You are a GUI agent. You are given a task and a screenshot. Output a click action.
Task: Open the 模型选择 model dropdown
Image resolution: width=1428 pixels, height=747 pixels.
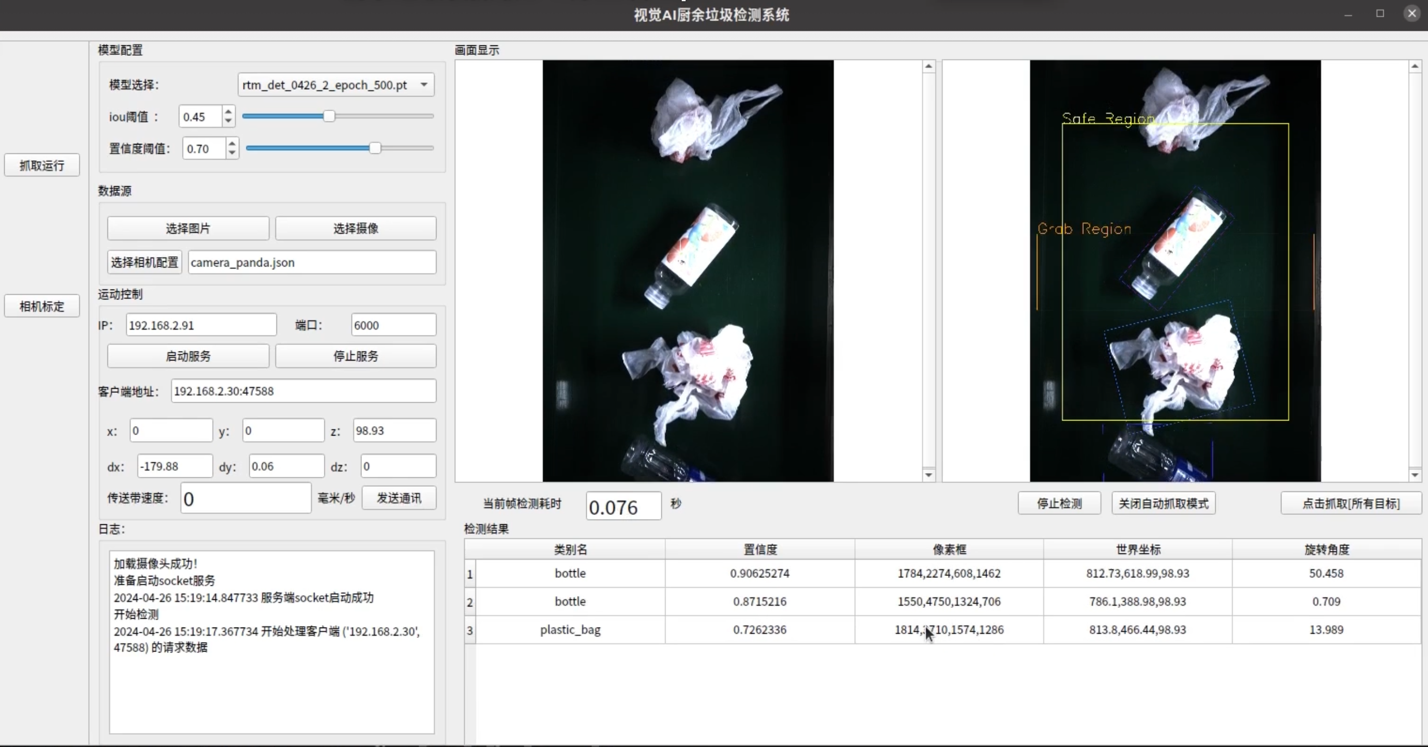(336, 85)
